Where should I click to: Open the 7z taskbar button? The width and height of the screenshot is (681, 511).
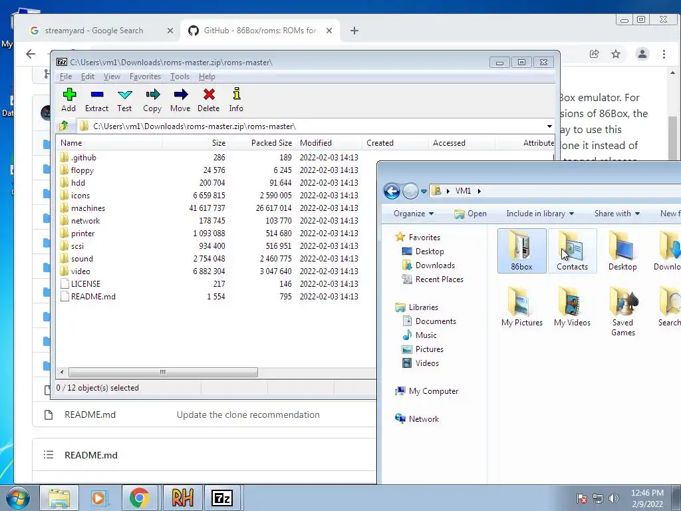click(222, 498)
